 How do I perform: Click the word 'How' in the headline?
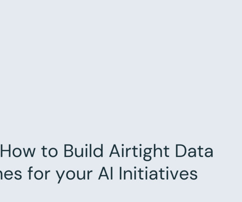click(18, 151)
